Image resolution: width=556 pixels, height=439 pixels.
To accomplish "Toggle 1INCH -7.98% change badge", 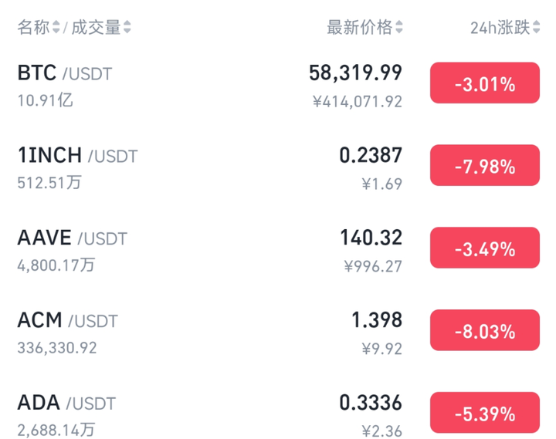I will point(485,165).
